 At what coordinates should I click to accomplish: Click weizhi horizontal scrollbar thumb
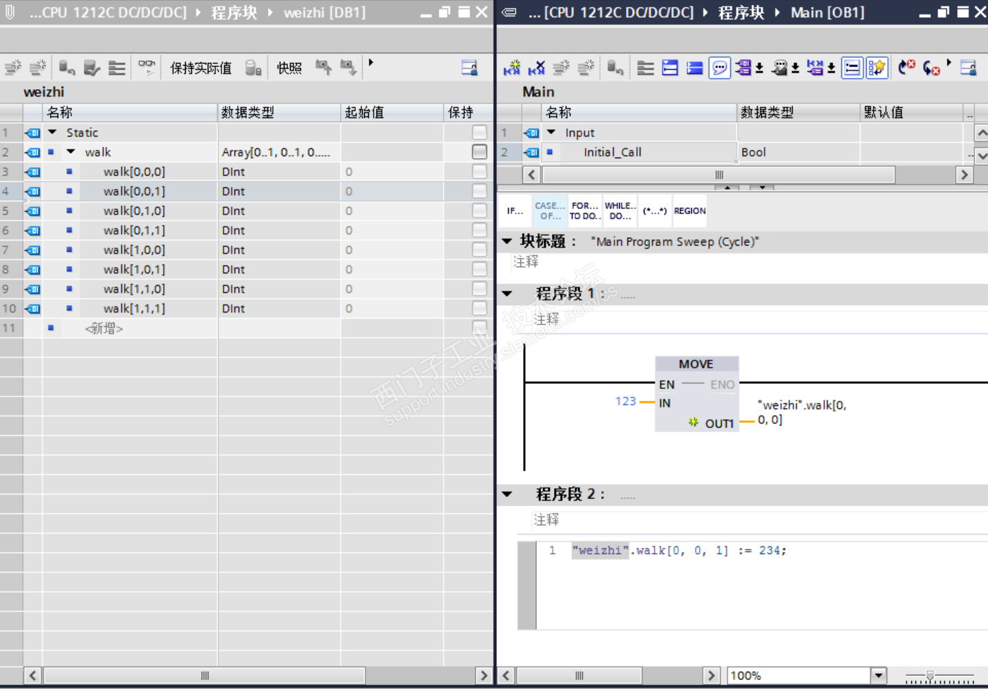(204, 675)
